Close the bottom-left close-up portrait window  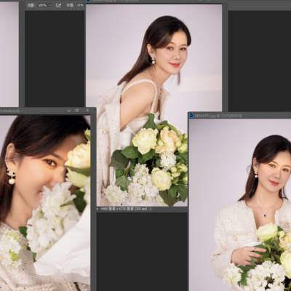click(x=87, y=111)
